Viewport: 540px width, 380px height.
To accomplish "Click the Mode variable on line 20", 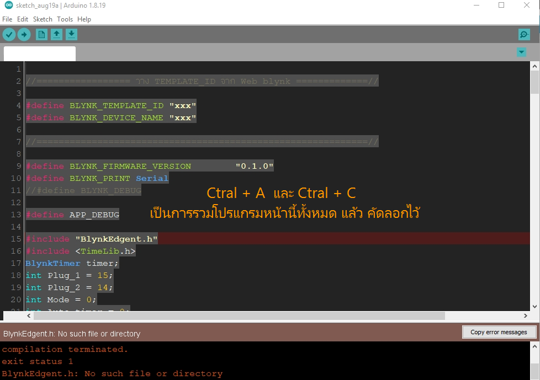I will 58,299.
